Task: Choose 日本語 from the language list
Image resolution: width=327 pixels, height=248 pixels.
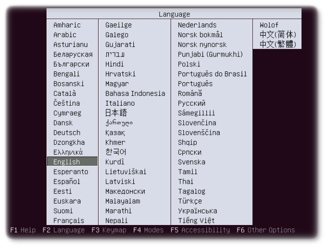Action: [116, 113]
